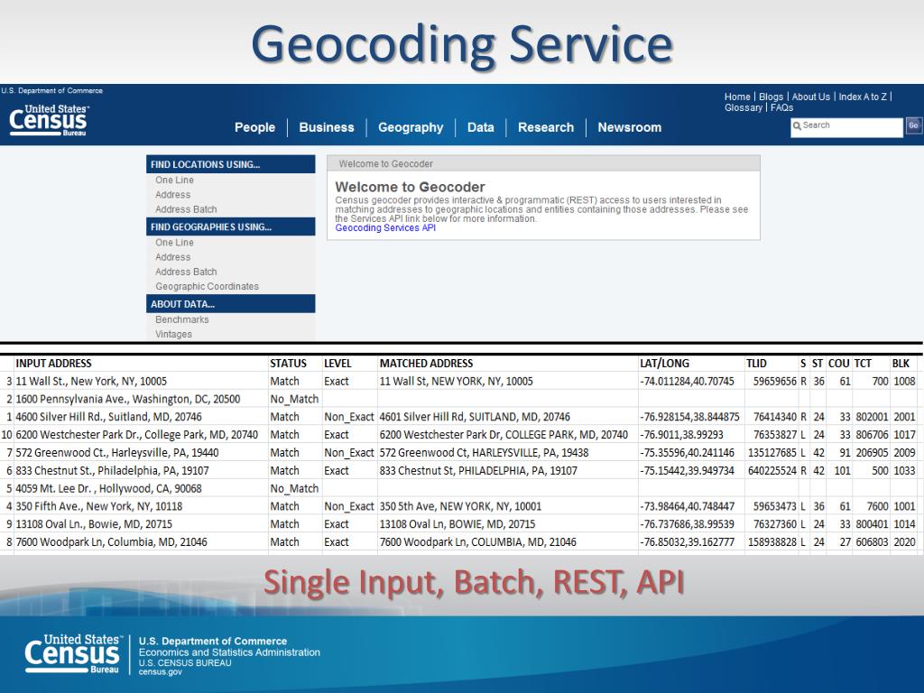Select input address 833 Chestnut St., Philadelphia
This screenshot has height=693, width=924.
(x=112, y=471)
